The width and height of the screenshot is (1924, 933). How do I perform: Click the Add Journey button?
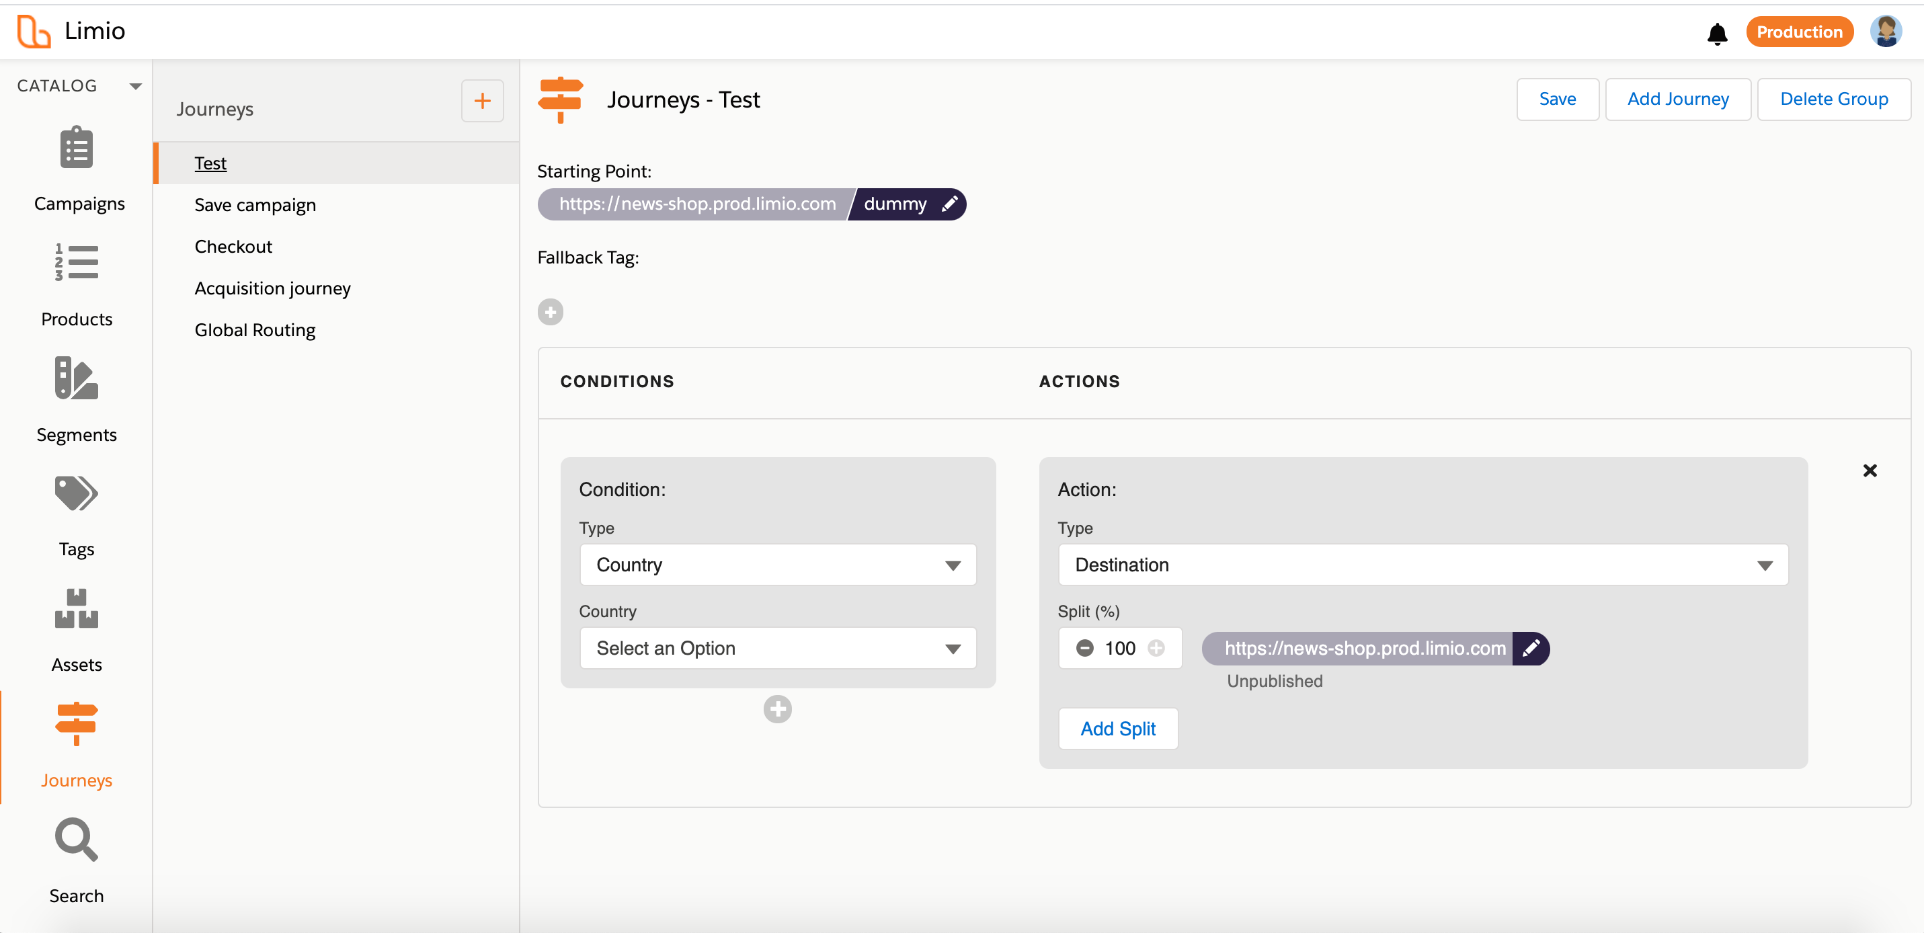[1677, 99]
